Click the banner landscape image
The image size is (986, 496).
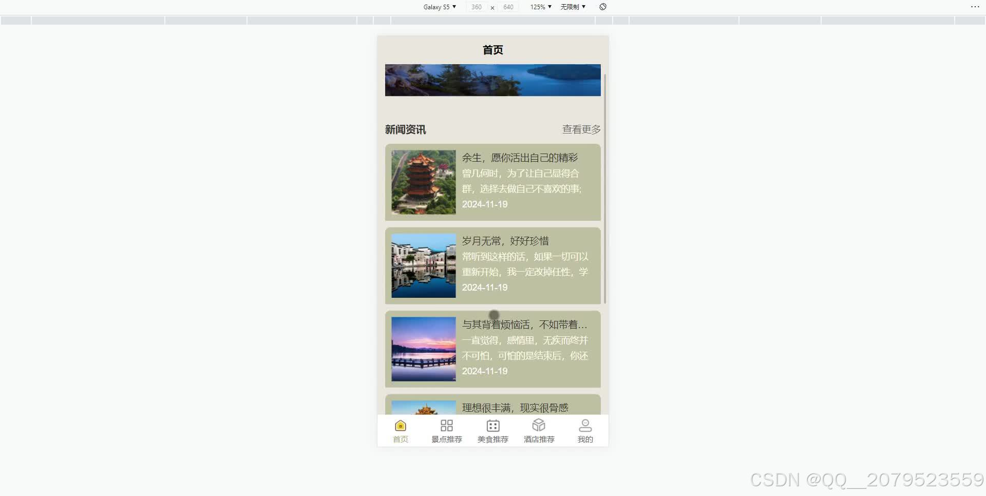pos(493,80)
